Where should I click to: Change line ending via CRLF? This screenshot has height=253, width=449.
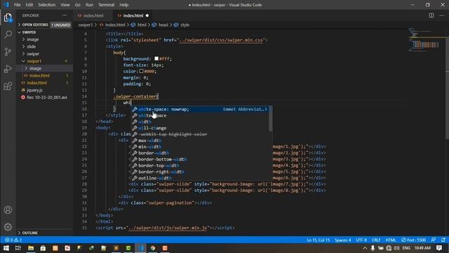click(x=376, y=240)
